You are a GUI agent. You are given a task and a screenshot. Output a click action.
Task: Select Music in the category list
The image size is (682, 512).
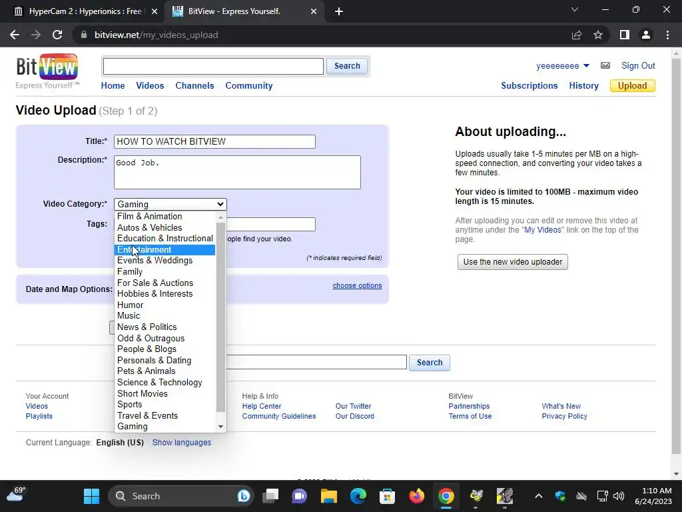pos(165,315)
